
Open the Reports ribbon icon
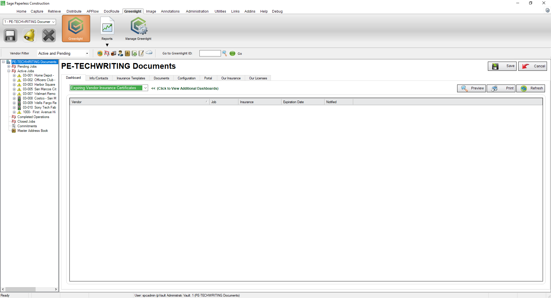107,28
